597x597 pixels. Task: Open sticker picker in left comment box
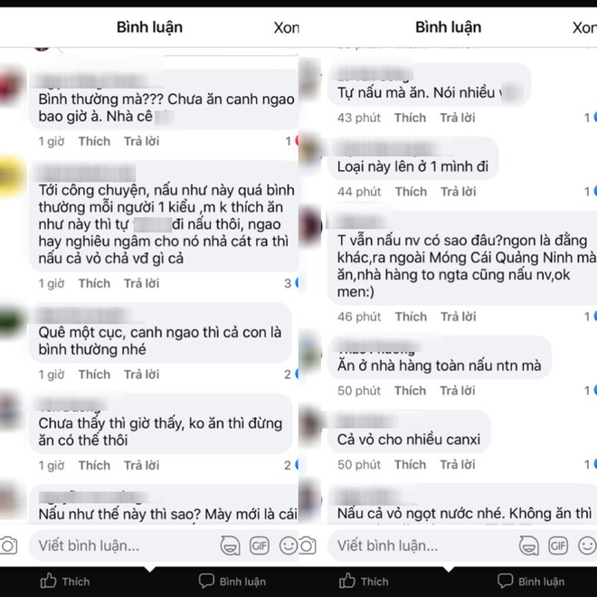click(x=231, y=545)
